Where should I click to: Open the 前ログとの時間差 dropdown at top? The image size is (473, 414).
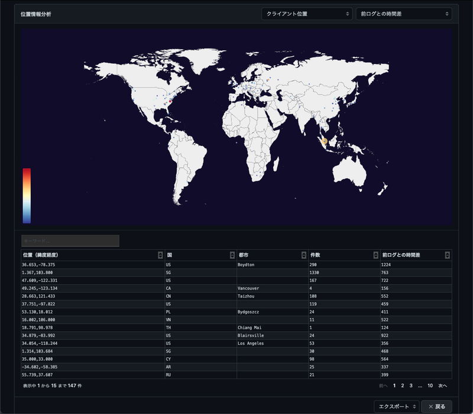coord(403,14)
